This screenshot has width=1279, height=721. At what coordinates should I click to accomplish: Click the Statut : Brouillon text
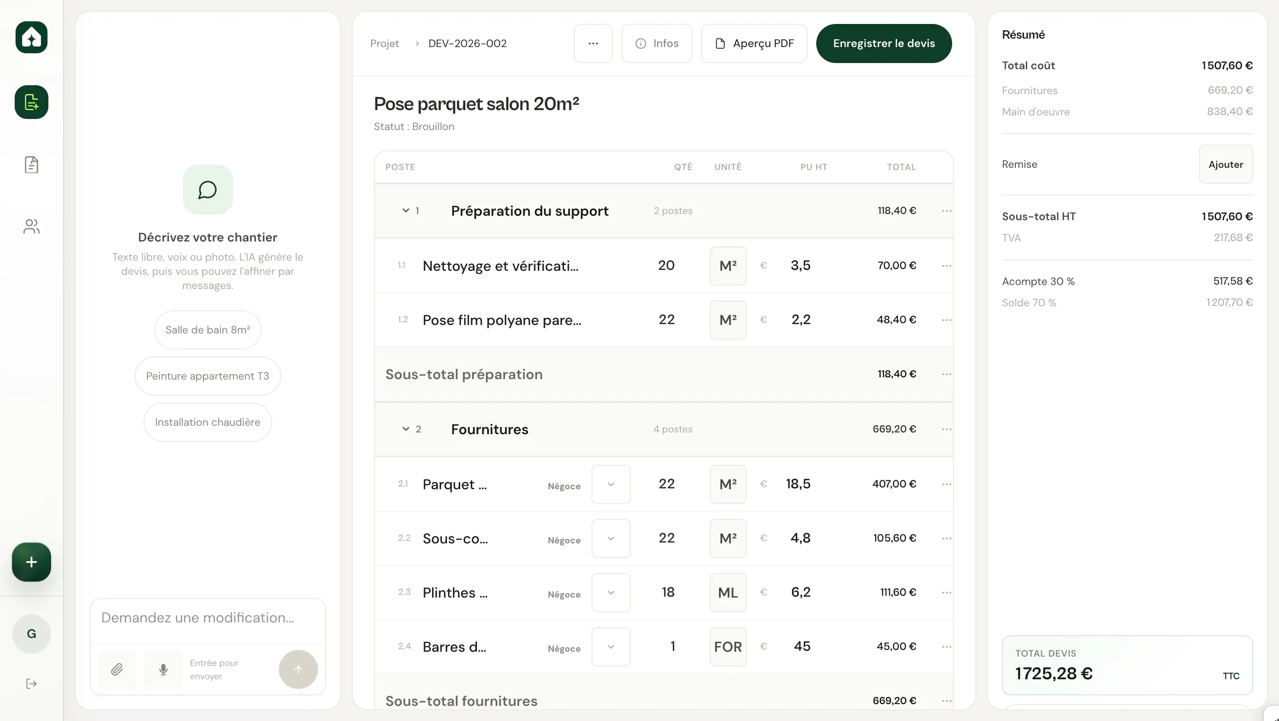tap(413, 127)
